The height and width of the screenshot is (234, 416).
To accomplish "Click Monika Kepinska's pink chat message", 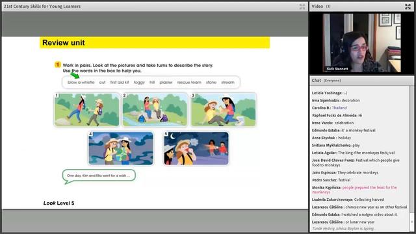I will point(354,190).
